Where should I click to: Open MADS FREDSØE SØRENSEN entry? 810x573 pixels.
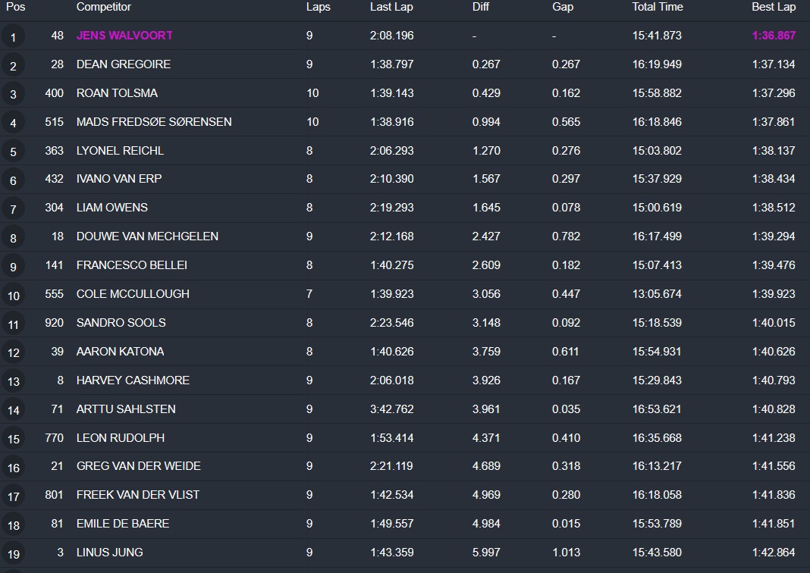(x=154, y=122)
